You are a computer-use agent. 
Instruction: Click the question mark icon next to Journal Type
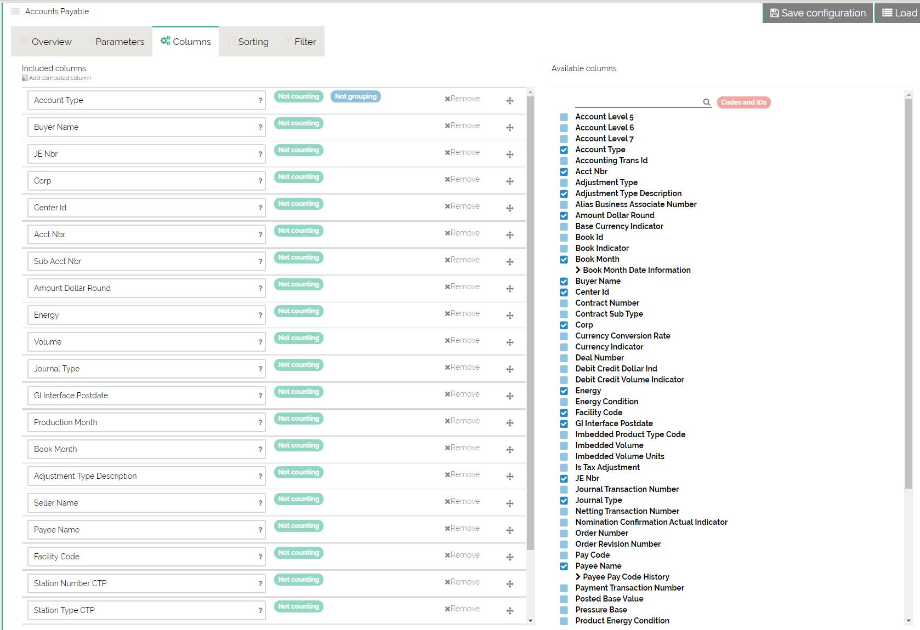pos(260,369)
